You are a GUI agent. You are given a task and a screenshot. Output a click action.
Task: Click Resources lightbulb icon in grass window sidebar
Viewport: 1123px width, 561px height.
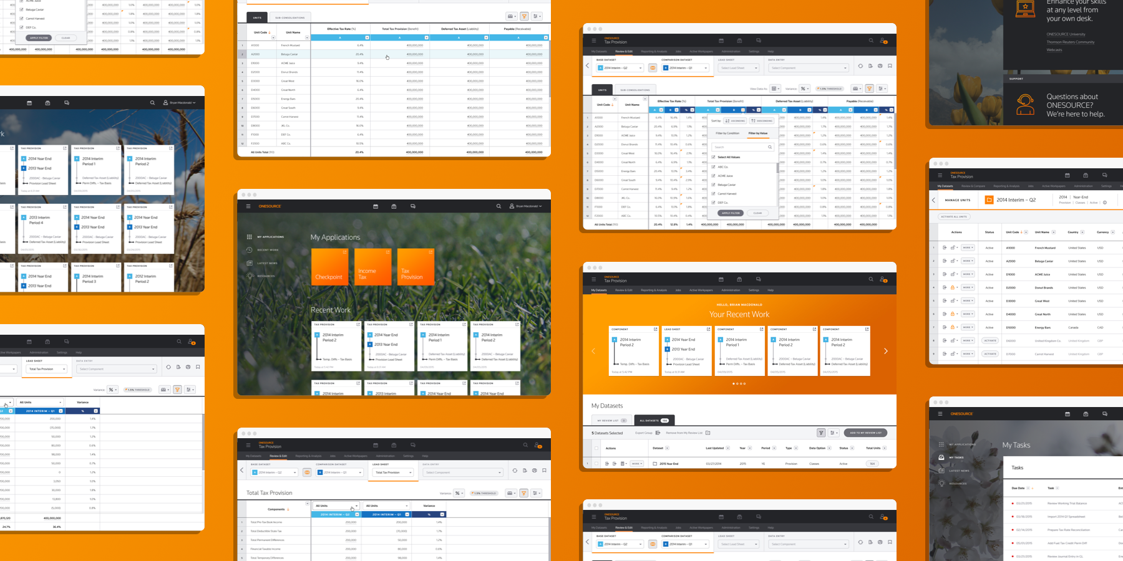pos(249,276)
